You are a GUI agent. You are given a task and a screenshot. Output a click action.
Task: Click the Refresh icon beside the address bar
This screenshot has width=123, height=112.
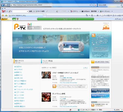(93, 5)
